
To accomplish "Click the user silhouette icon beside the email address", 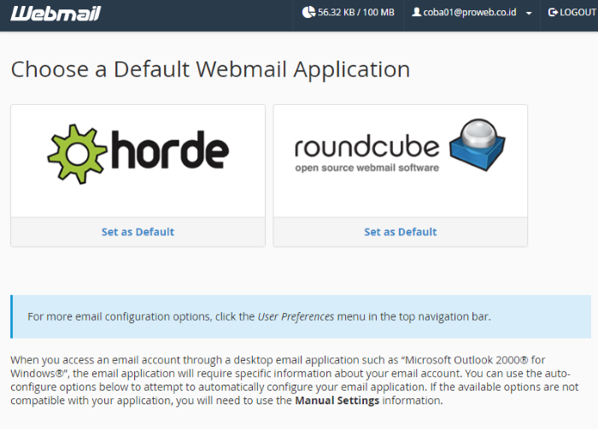I will coord(417,12).
